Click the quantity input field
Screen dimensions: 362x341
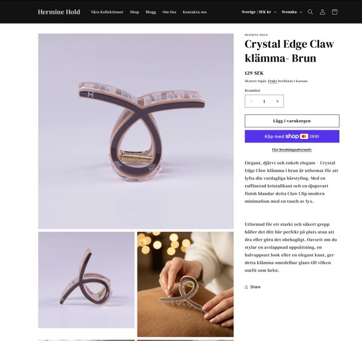tap(264, 101)
